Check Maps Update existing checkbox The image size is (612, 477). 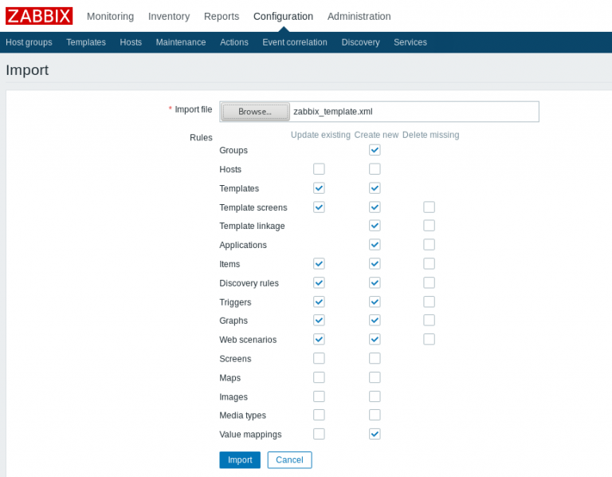tap(319, 378)
